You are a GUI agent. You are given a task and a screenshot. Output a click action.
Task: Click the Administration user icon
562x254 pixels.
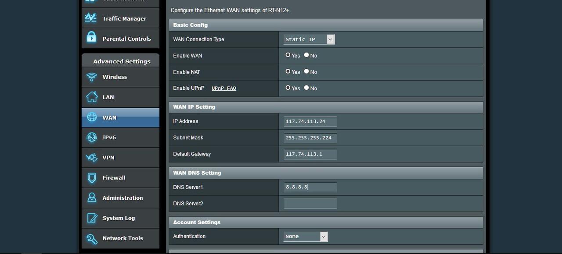point(92,198)
